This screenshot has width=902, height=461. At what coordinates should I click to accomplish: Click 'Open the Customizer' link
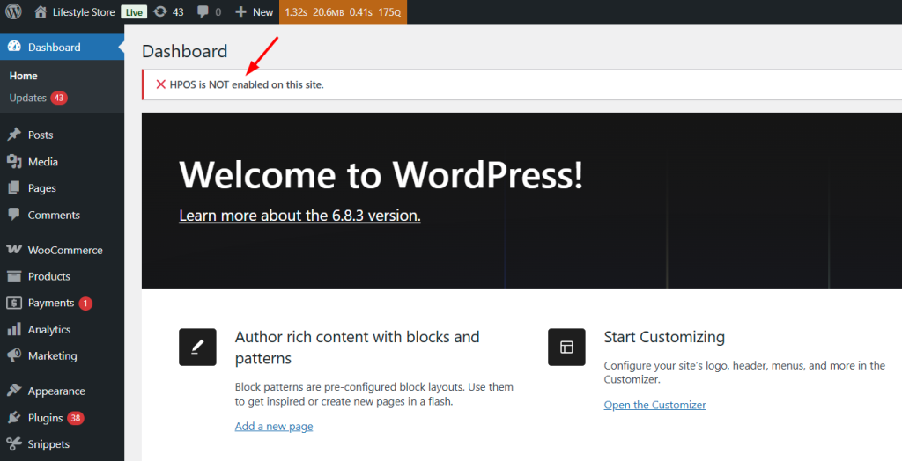pyautogui.click(x=654, y=406)
